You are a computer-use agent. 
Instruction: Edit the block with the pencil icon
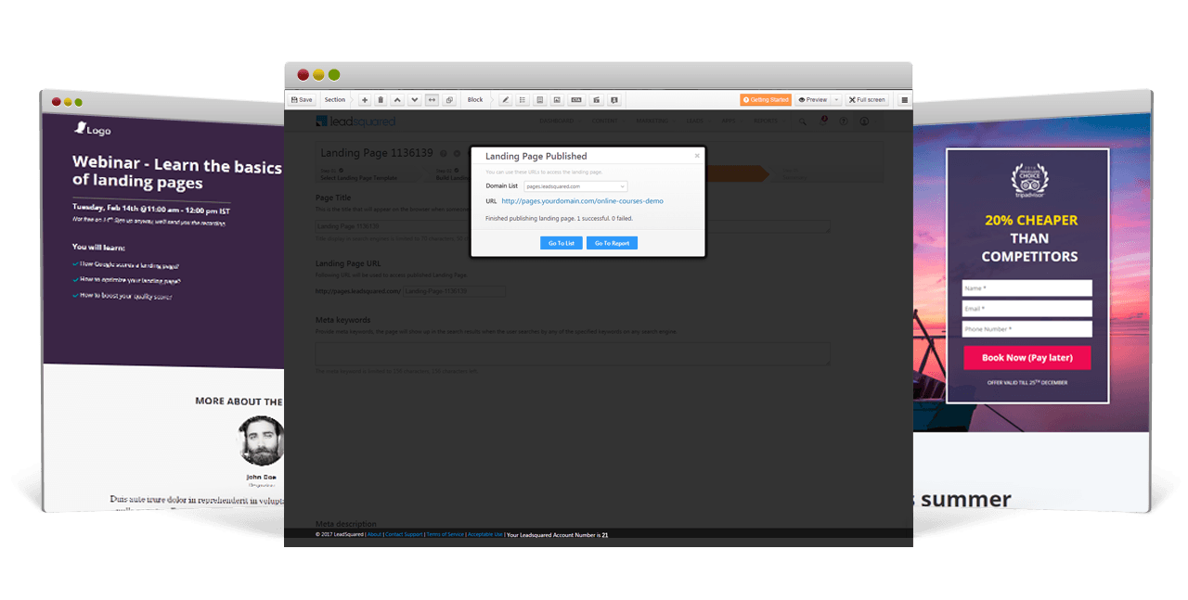tap(503, 99)
